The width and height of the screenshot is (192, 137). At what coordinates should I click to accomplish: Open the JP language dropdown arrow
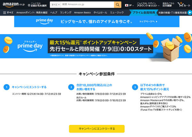click(133, 6)
